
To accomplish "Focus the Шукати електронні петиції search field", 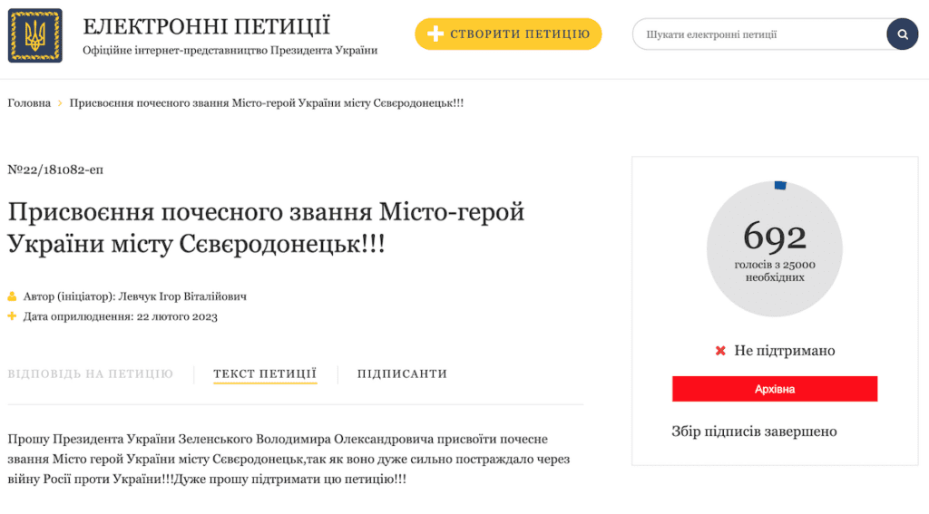I will coord(758,34).
